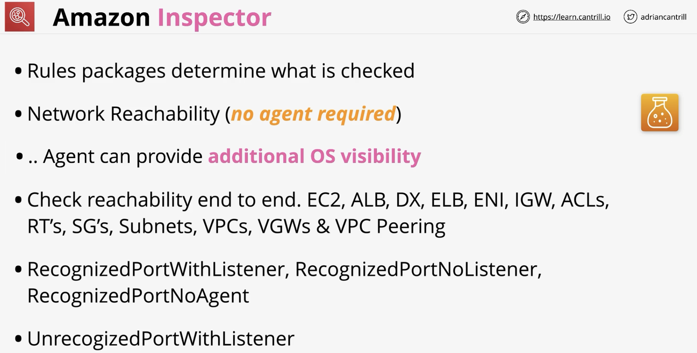Click the word Amazon in the title
697x353 pixels.
point(101,17)
